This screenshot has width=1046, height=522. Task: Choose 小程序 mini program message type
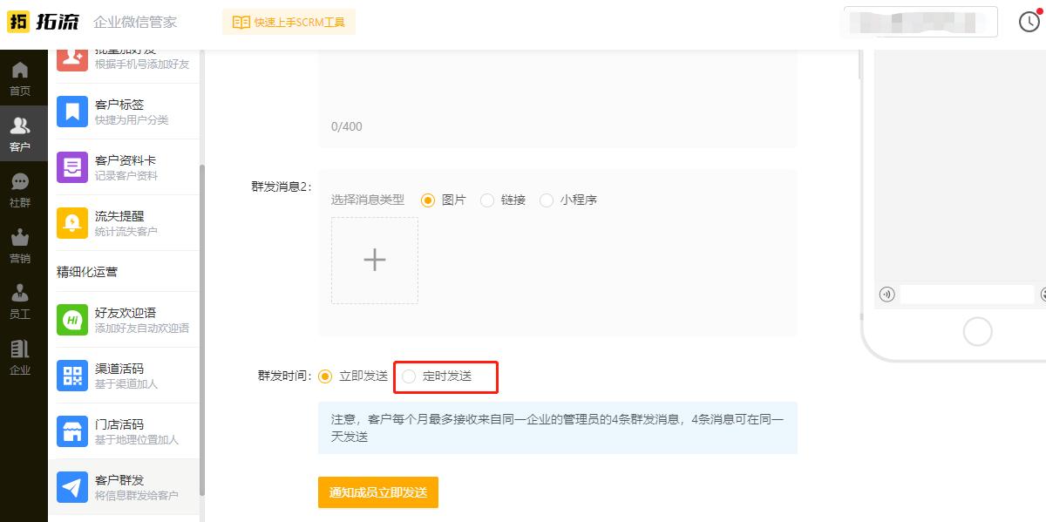tap(547, 200)
